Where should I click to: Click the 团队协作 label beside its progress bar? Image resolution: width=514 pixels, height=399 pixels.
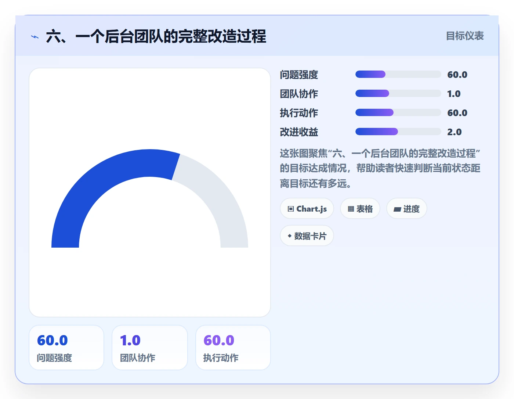(299, 94)
